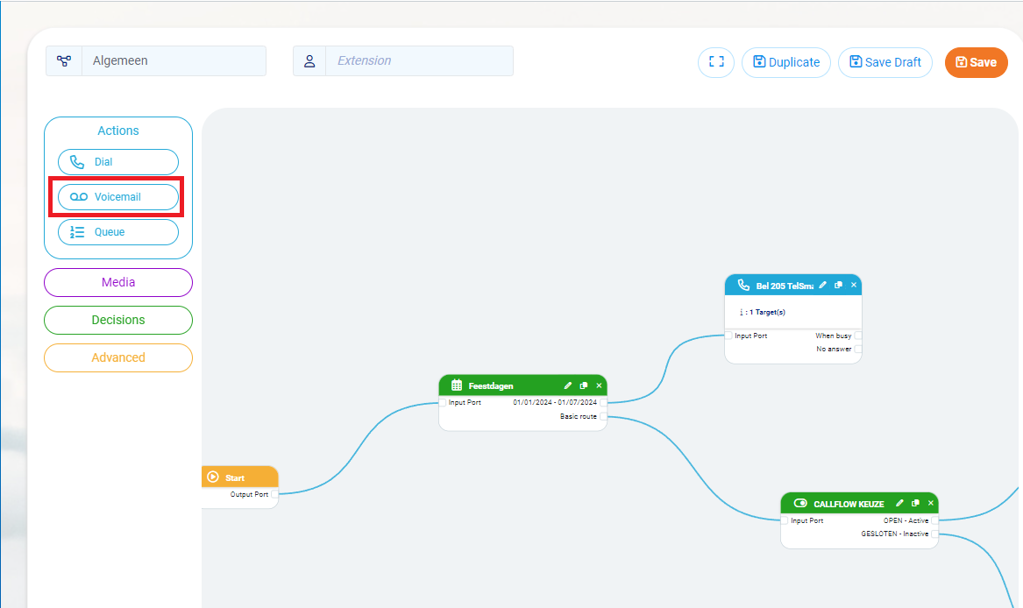1023x608 pixels.
Task: Duplicate the Feestdagen node via copy icon
Action: (584, 385)
